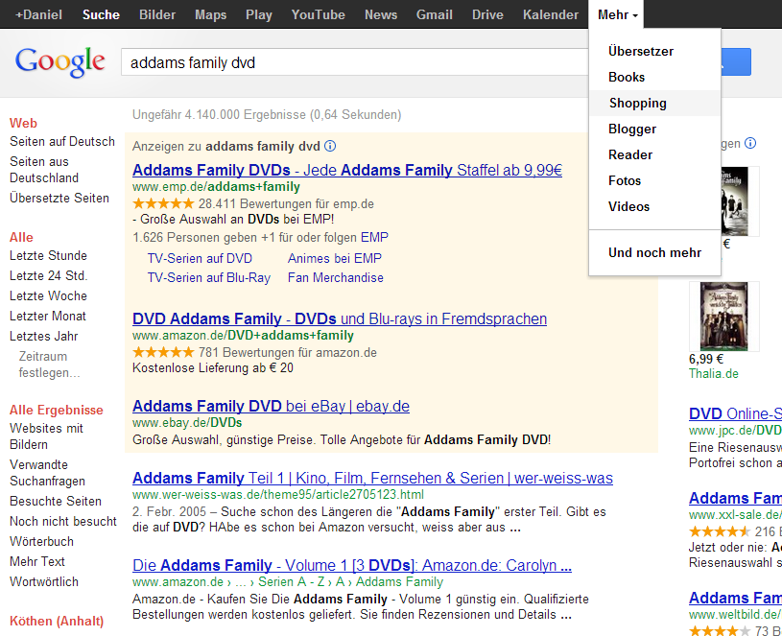Focus the search box with addams family dvd
Image resolution: width=782 pixels, height=636 pixels.
tap(355, 62)
